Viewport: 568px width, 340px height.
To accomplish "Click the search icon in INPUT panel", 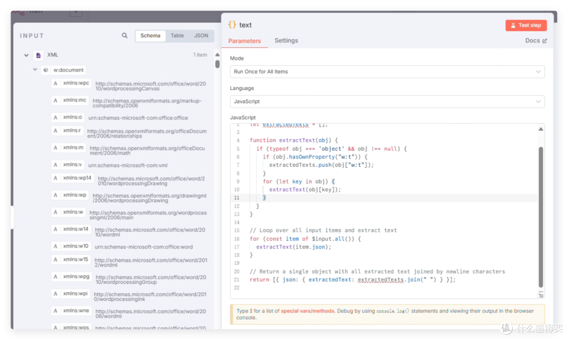I will coord(125,36).
